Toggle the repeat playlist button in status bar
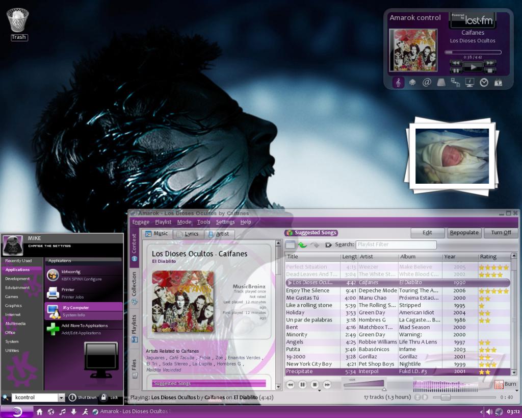The width and height of the screenshot is (522, 418). (417, 398)
